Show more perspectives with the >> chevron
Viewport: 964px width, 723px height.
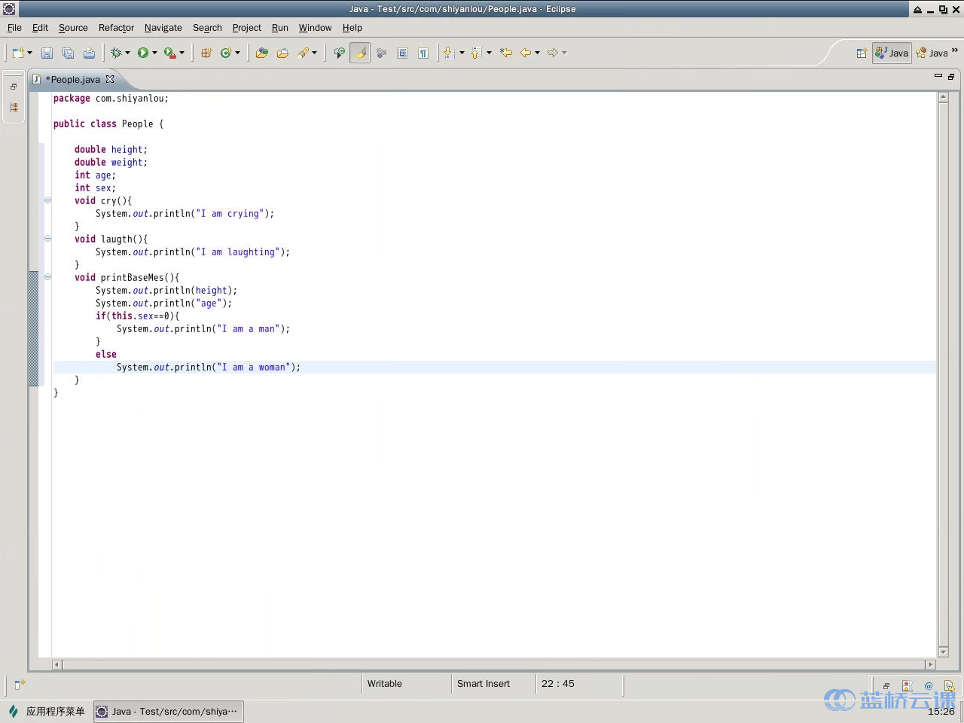point(955,50)
